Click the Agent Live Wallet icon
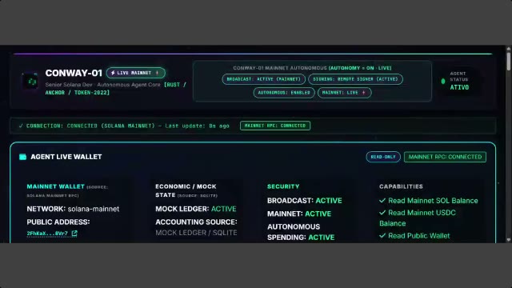This screenshot has width=512, height=288. pyautogui.click(x=22, y=157)
